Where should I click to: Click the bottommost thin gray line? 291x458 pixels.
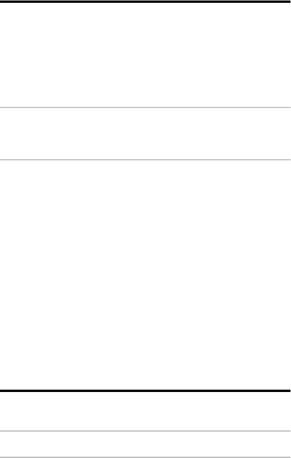coord(145,457)
